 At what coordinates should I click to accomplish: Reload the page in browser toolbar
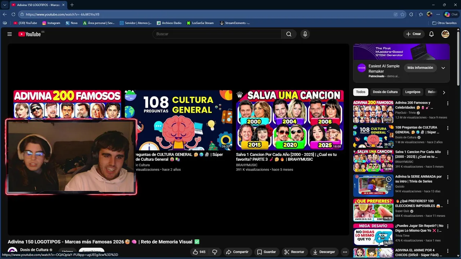click(x=13, y=14)
